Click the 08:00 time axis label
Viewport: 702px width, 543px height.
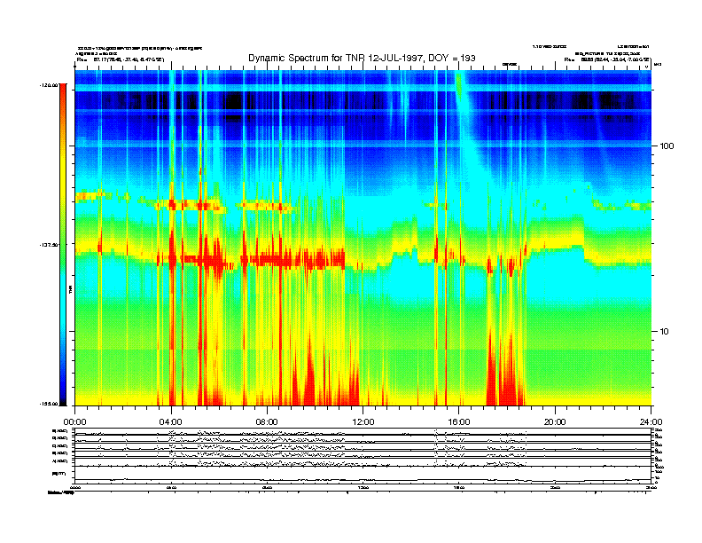coord(268,422)
